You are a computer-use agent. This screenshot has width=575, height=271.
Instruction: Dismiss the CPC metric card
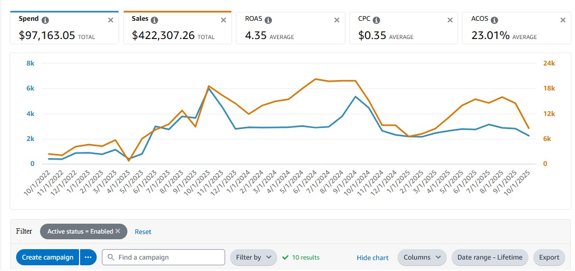pyautogui.click(x=450, y=20)
